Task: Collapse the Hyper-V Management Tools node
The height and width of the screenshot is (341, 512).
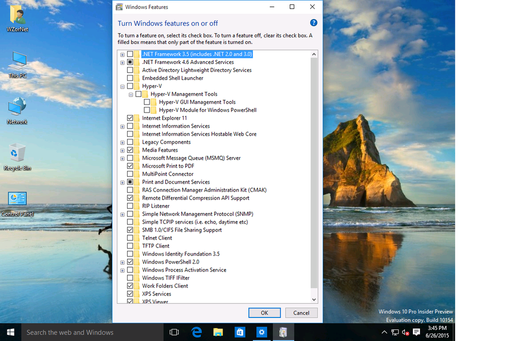Action: point(131,94)
